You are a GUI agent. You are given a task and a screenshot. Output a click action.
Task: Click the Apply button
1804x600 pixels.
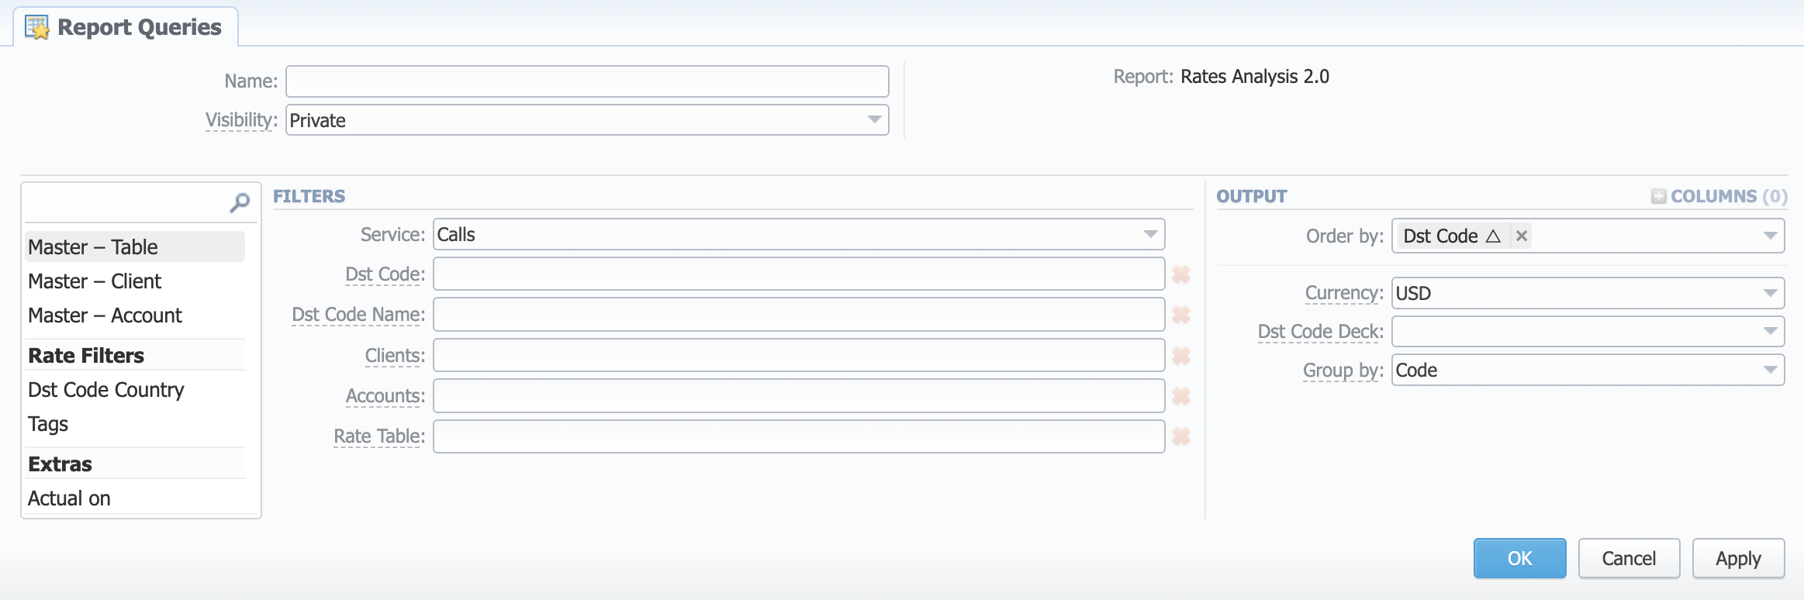click(x=1738, y=558)
